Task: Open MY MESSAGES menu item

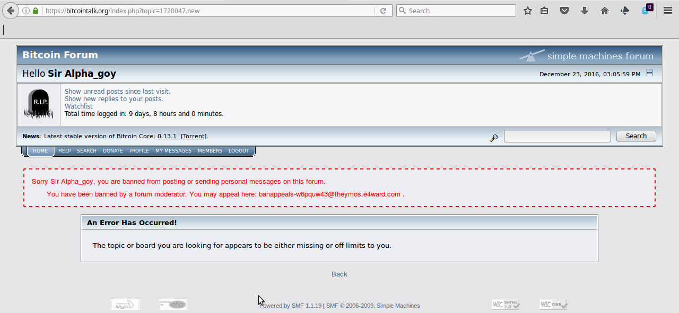Action: [173, 151]
